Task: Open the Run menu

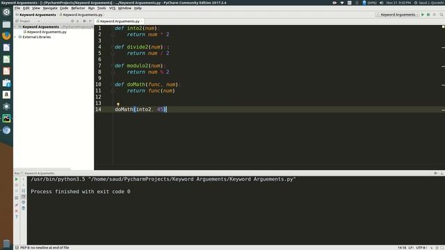Action: [x=91, y=8]
